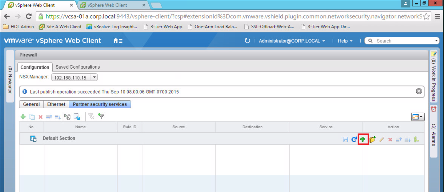Click the Chrome user profile button
This screenshot has height=192, width=444.
coord(406,4)
